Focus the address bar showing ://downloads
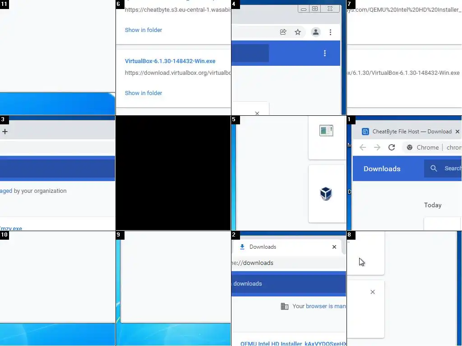 tap(289, 263)
